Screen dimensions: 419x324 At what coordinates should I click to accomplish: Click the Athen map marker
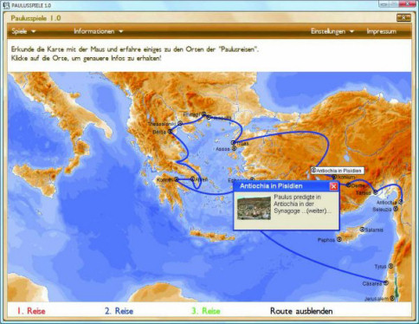[192, 179]
